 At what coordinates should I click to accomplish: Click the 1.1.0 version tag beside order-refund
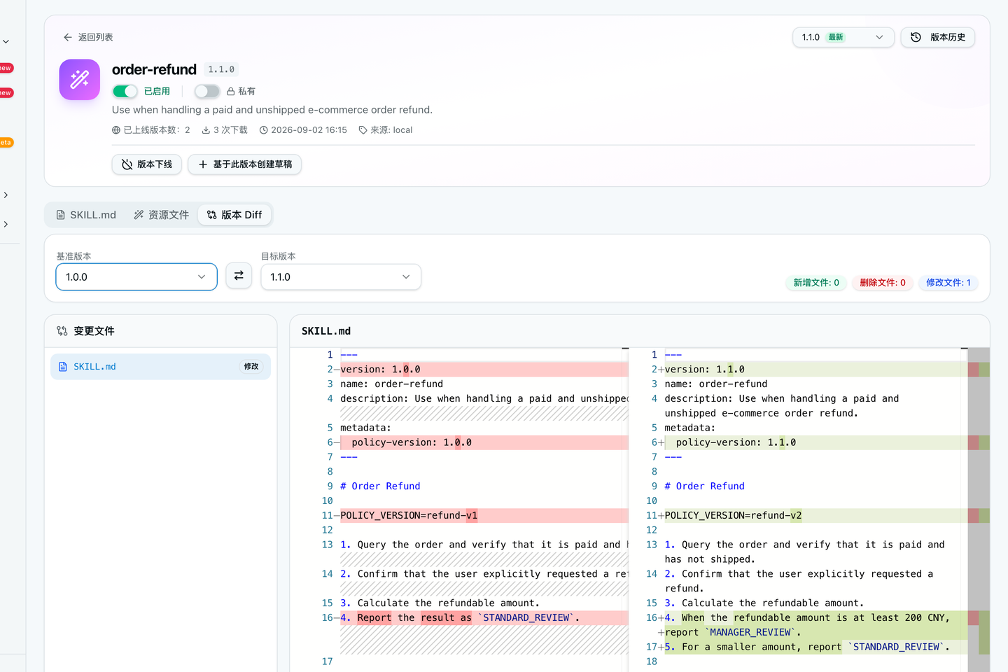(x=221, y=69)
